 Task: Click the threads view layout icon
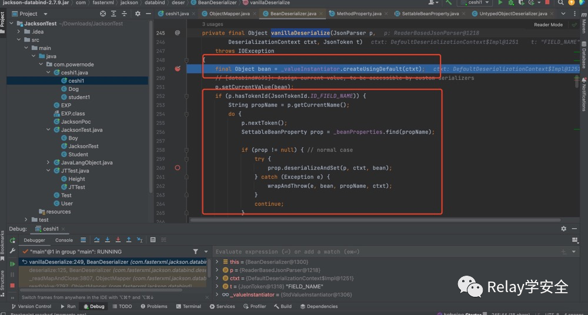83,240
